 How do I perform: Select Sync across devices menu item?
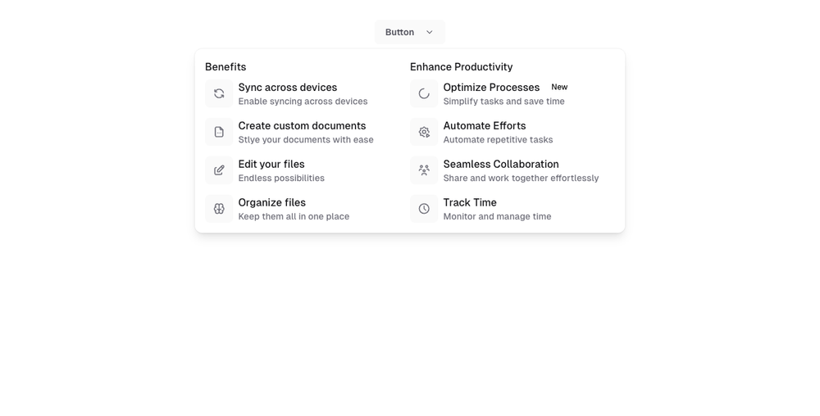288,88
